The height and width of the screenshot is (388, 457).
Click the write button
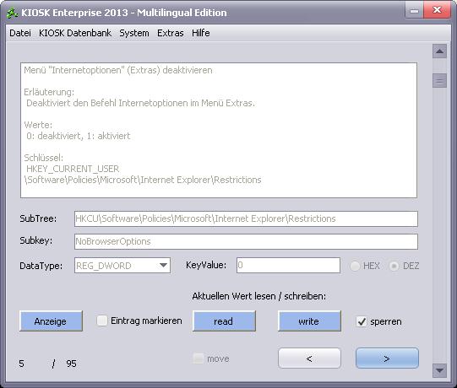click(309, 321)
